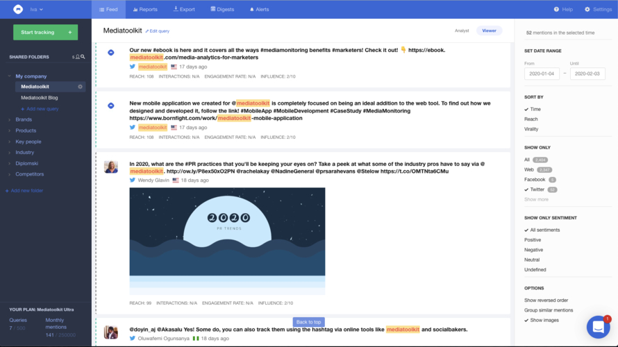The width and height of the screenshot is (618, 347).
Task: Click sentiment icon on ebook mention
Action: (x=111, y=52)
